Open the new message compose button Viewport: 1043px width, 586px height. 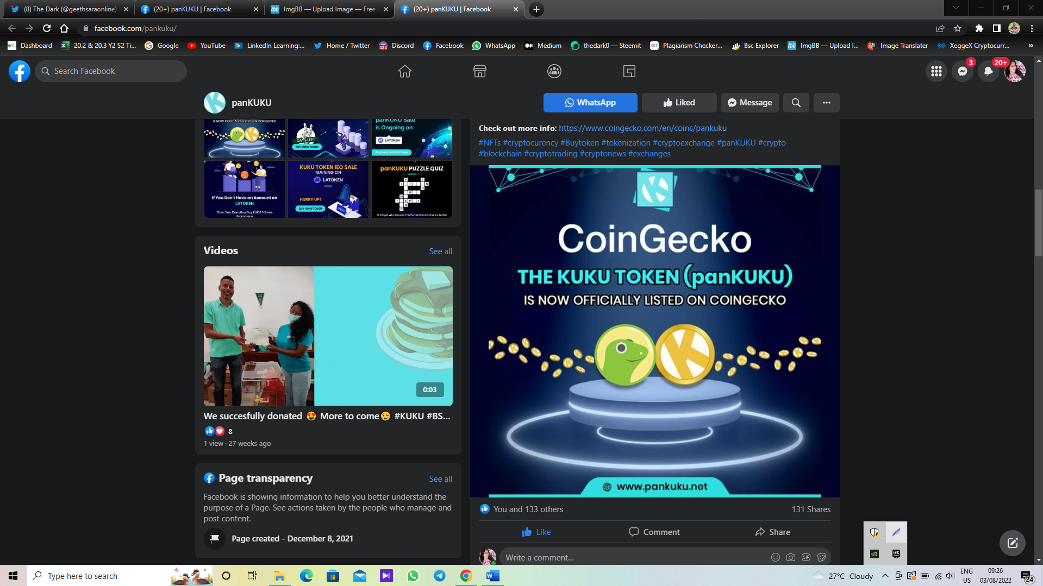1012,543
